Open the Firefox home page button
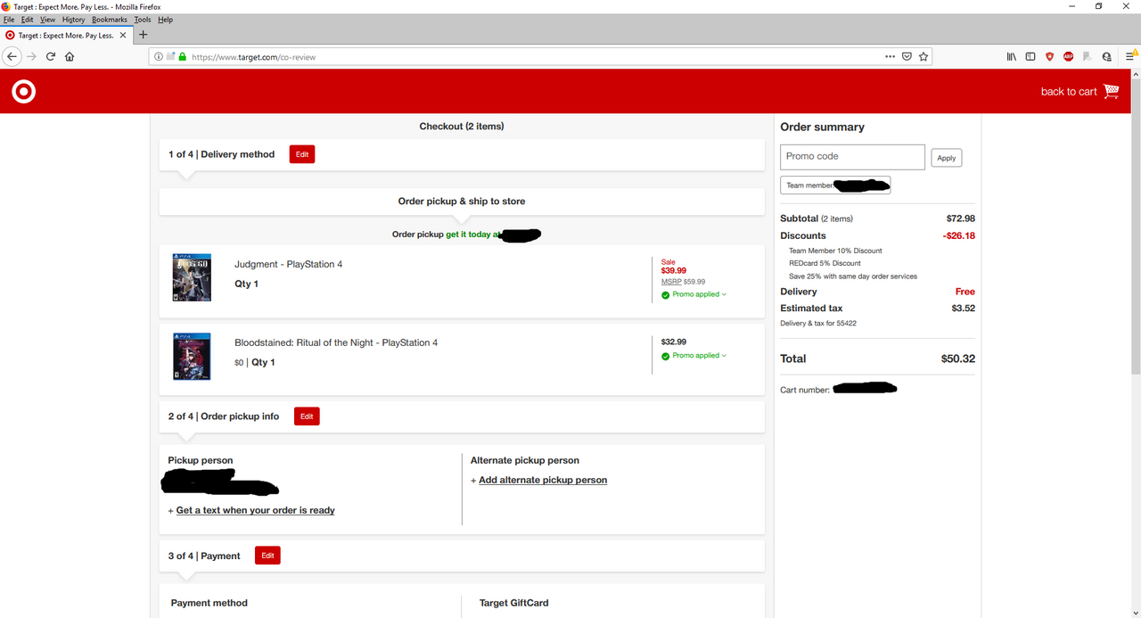This screenshot has width=1141, height=618. (x=70, y=56)
